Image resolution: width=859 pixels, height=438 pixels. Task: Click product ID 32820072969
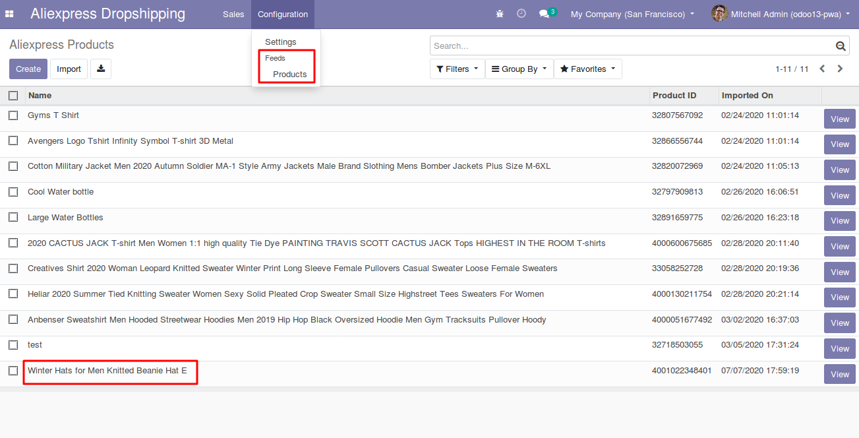tap(677, 166)
